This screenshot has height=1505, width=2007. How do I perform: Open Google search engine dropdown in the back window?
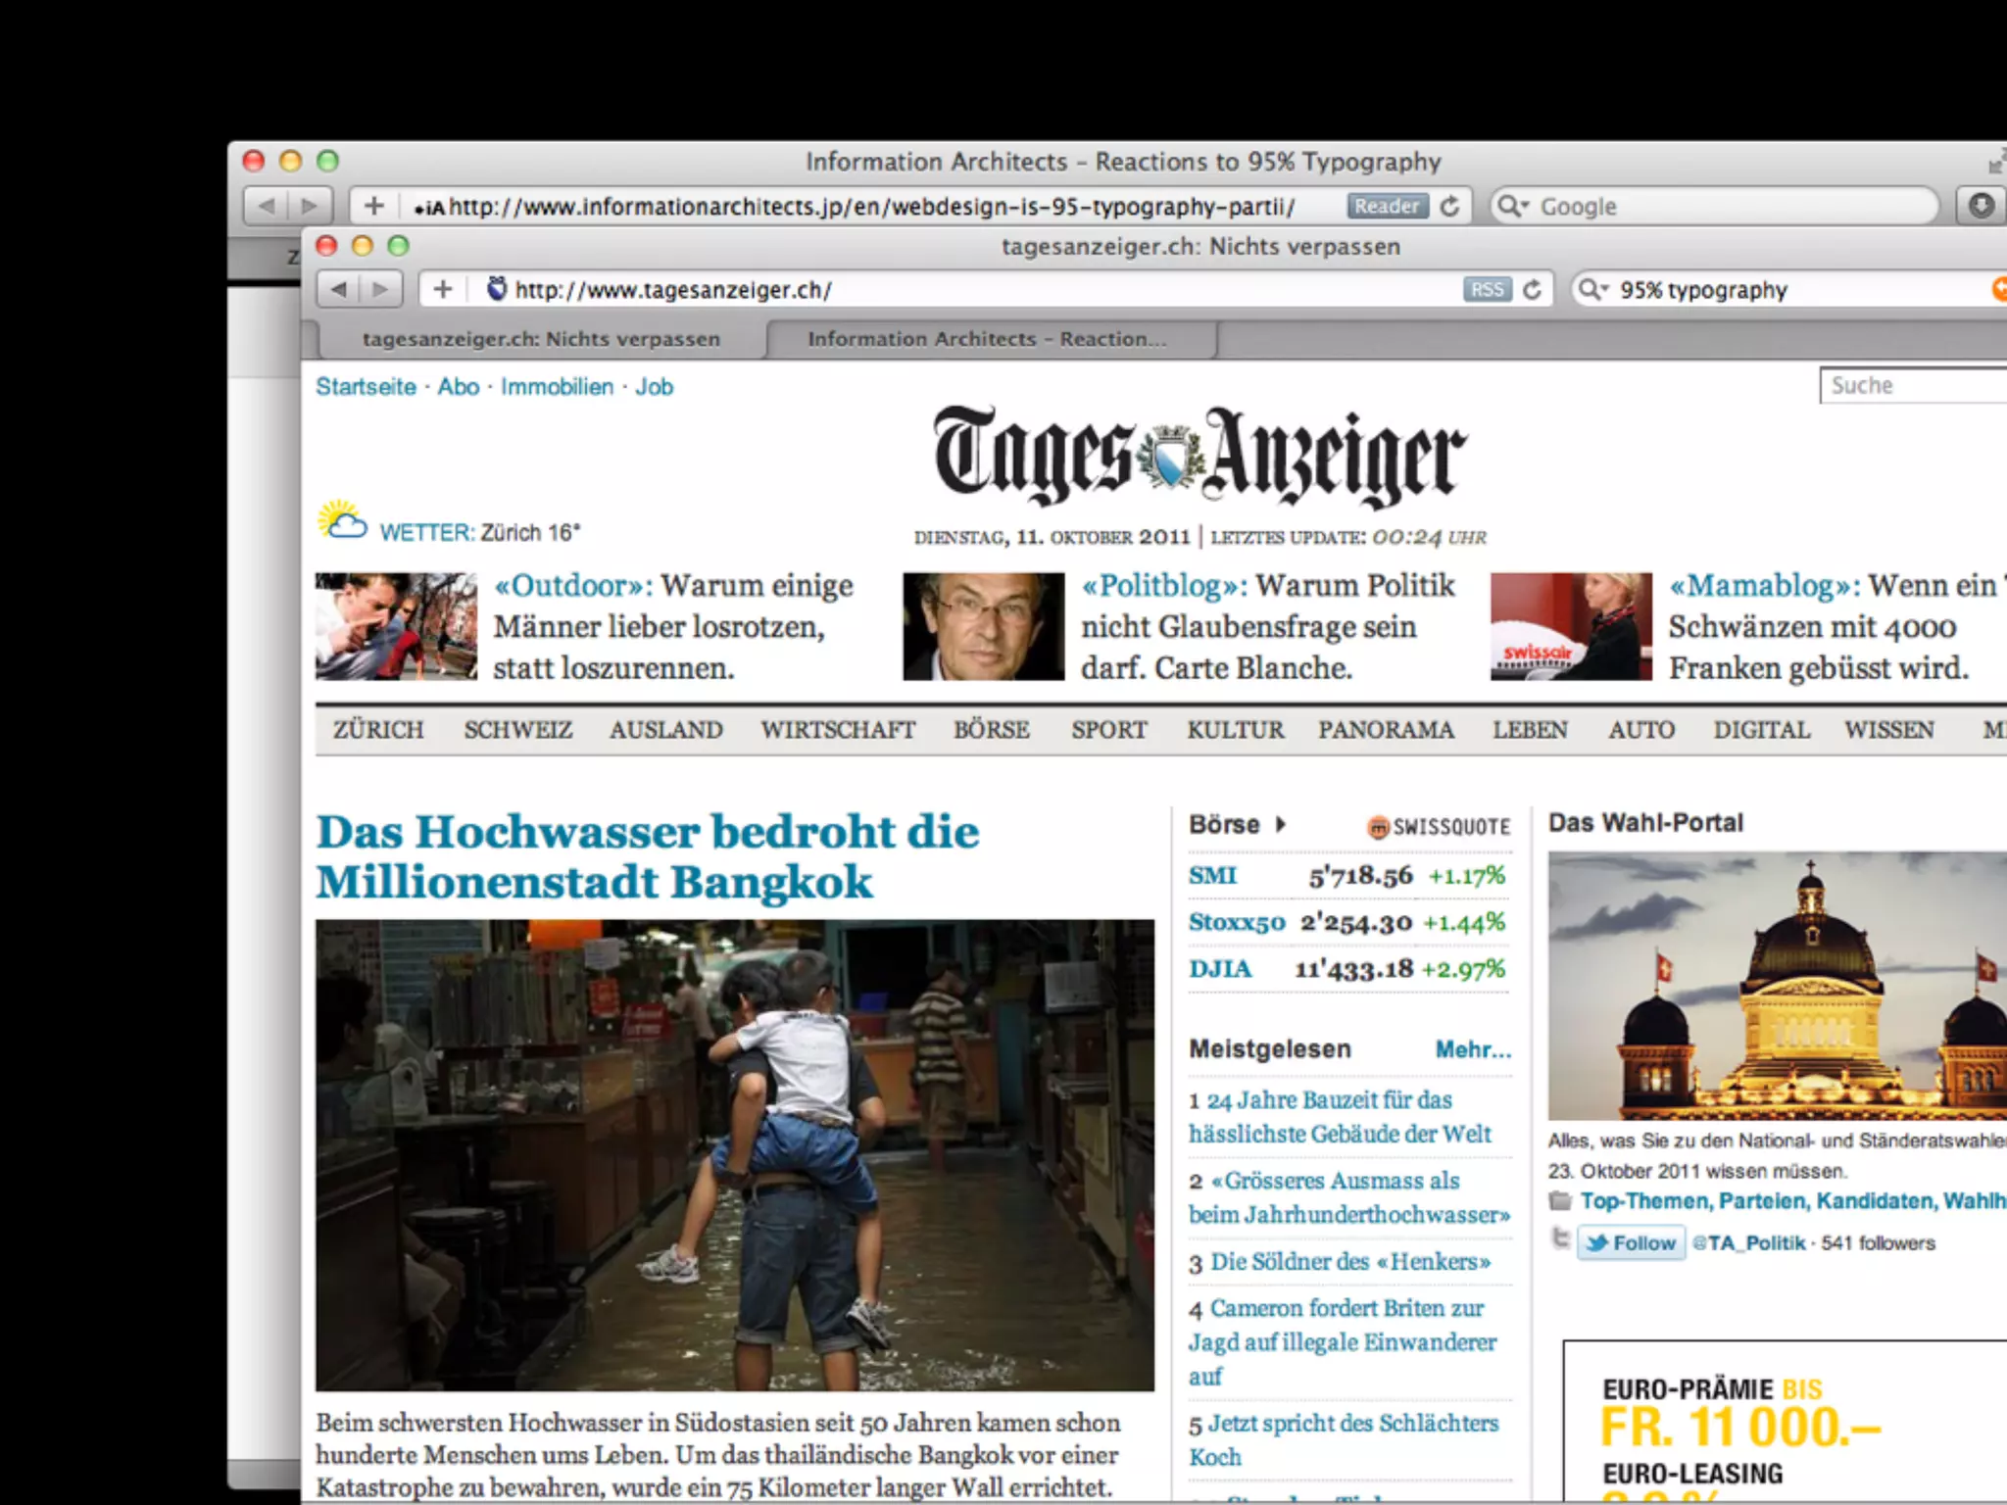tap(1513, 206)
